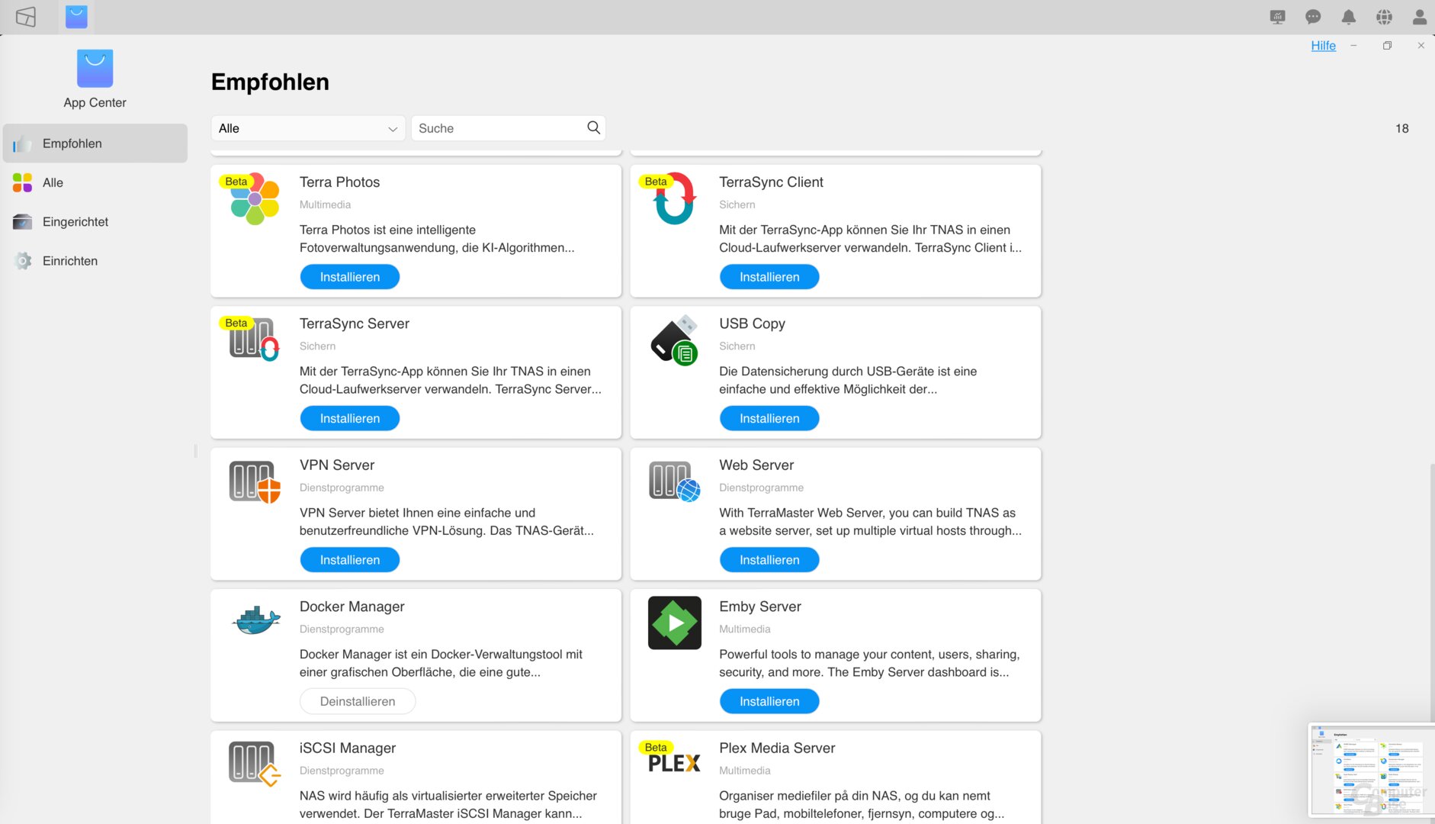Install the Web Server app
1435x824 pixels.
coord(769,560)
